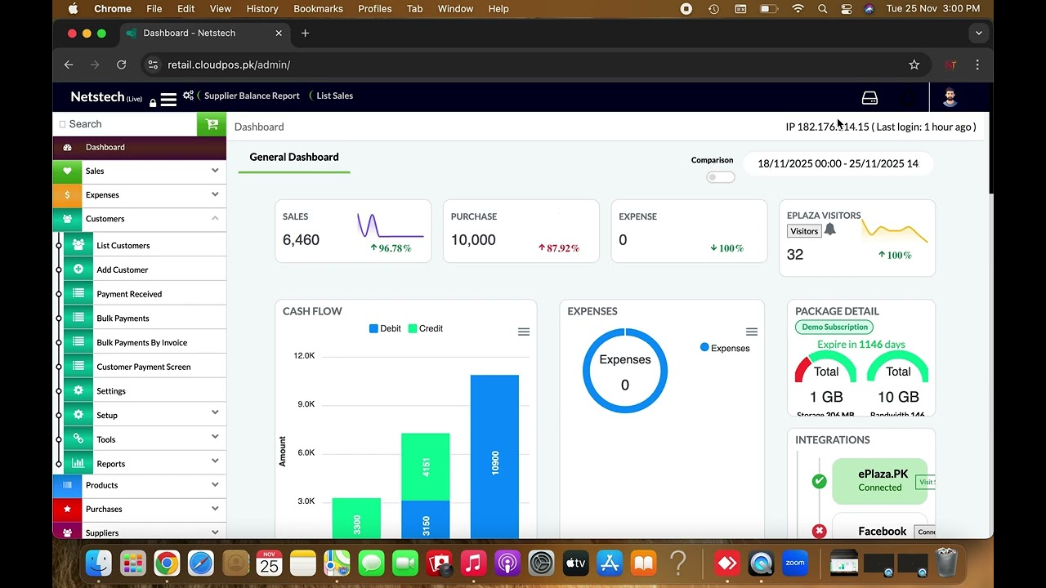This screenshot has height=588, width=1046.
Task: Click the tallest blue 10900 debit bar
Action: (494, 456)
